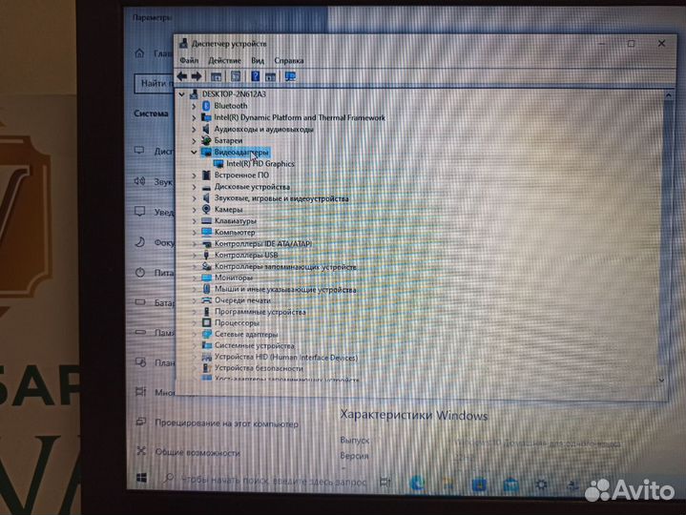The image size is (686, 515).
Task: Select the Процессоры chip icon
Action: [206, 322]
